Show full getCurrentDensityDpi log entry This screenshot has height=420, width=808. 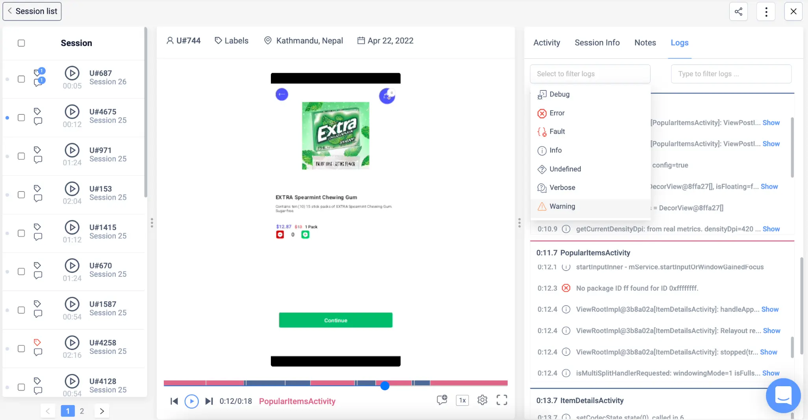click(771, 229)
